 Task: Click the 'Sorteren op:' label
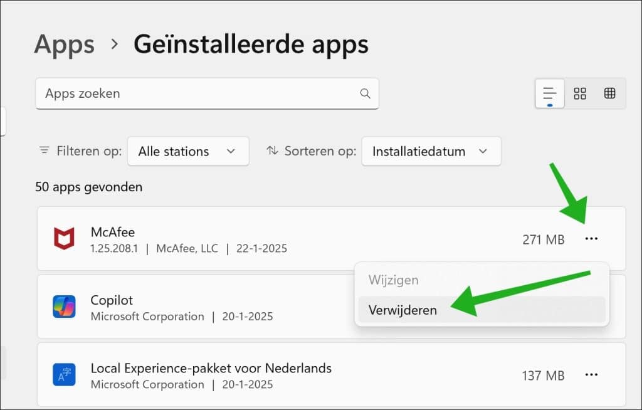click(320, 151)
